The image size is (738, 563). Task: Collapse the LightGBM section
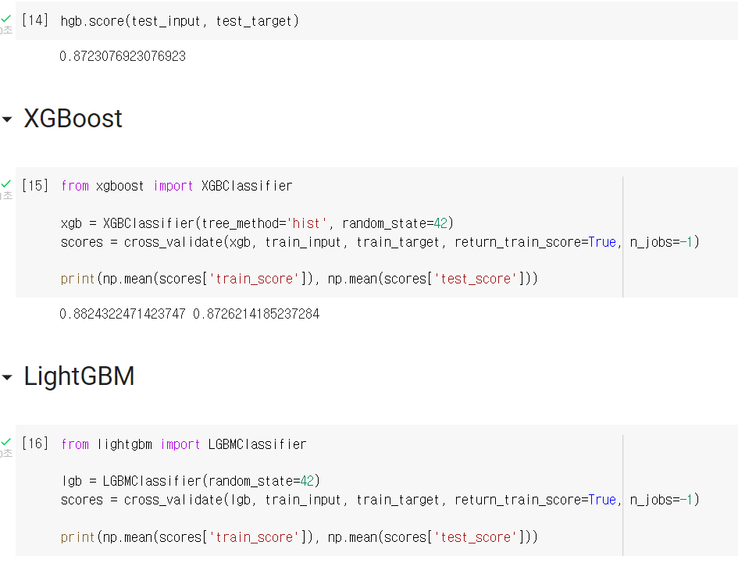(x=7, y=377)
